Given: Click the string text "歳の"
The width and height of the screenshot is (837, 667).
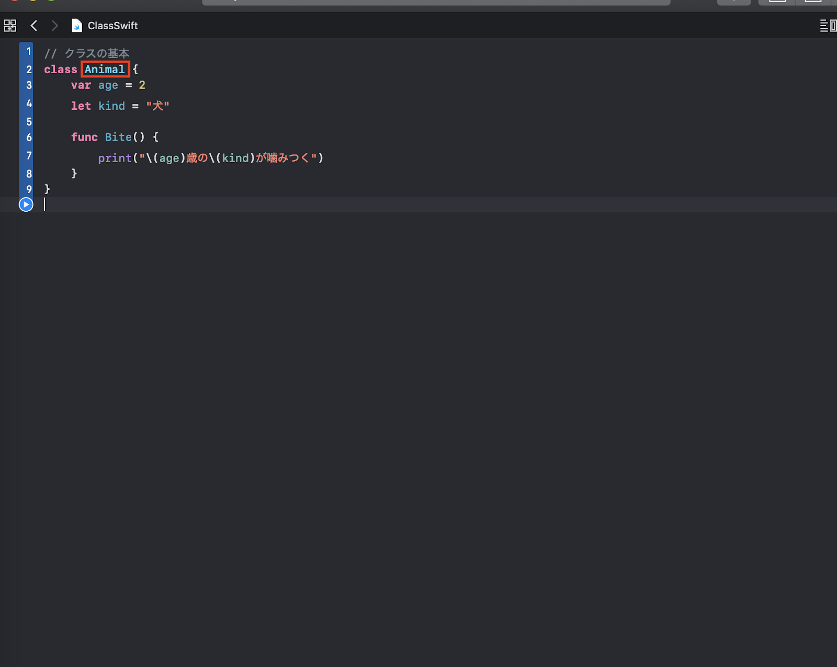Looking at the screenshot, I should click(197, 157).
